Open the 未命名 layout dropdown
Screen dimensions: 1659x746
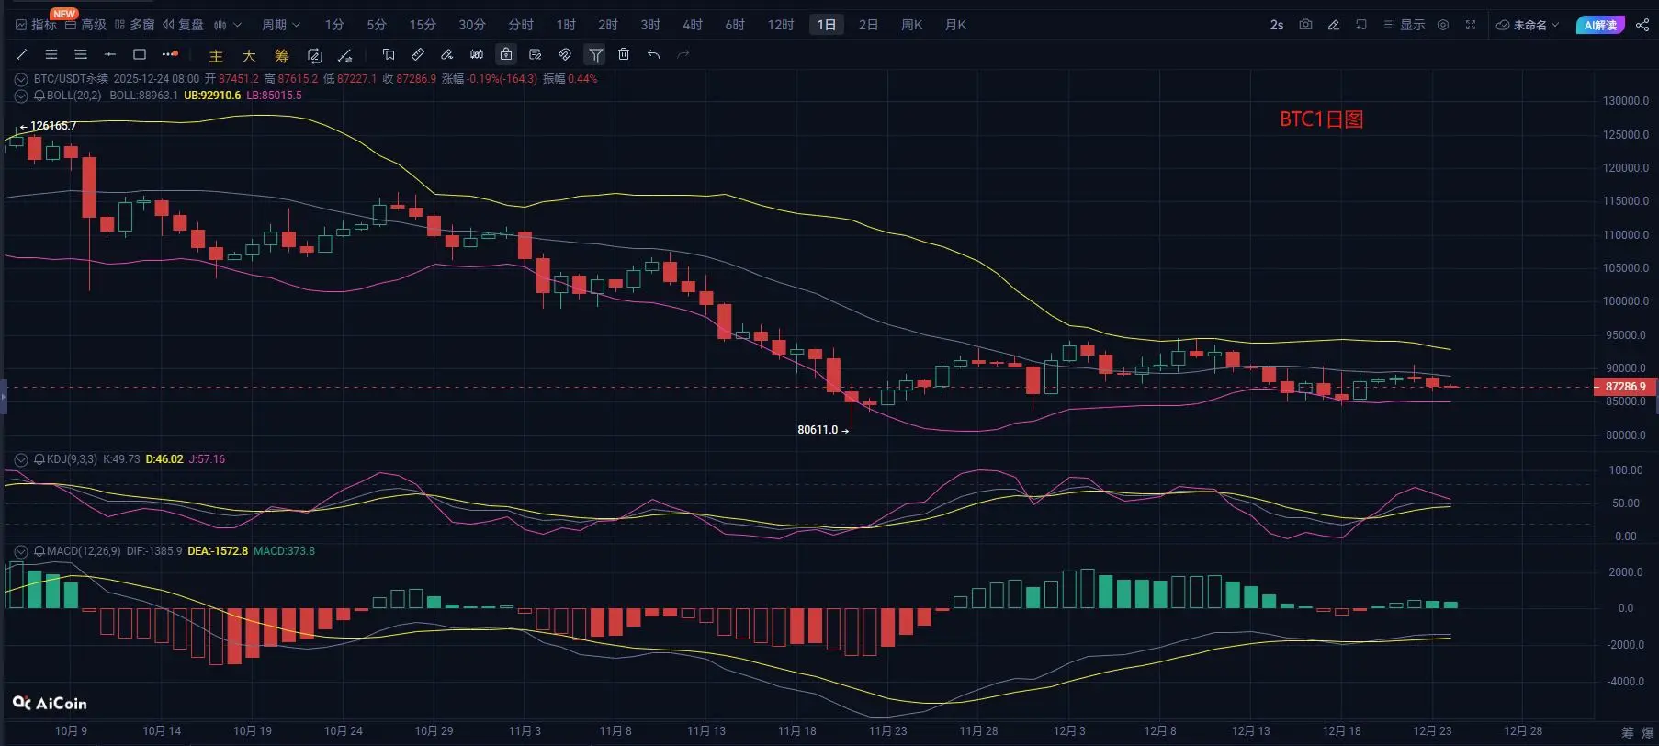tap(1528, 25)
